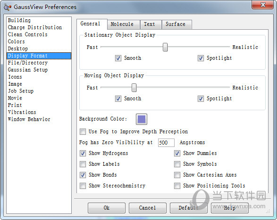This screenshot has height=220, width=277.
Task: Enable Show Symbols checkbox
Action: [177, 164]
